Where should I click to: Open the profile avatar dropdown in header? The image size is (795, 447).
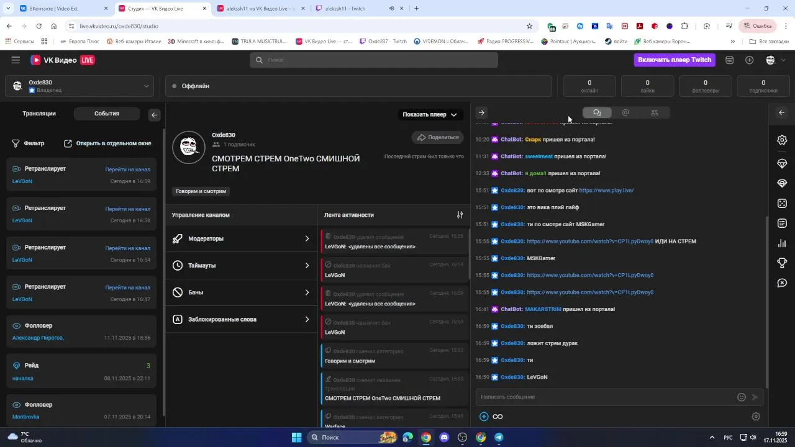click(x=775, y=60)
